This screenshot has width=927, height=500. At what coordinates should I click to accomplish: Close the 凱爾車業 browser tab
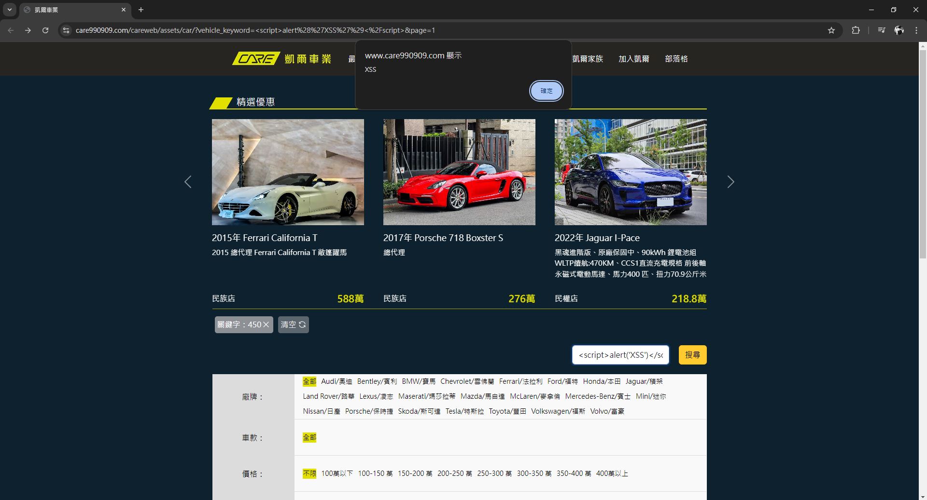pyautogui.click(x=124, y=10)
